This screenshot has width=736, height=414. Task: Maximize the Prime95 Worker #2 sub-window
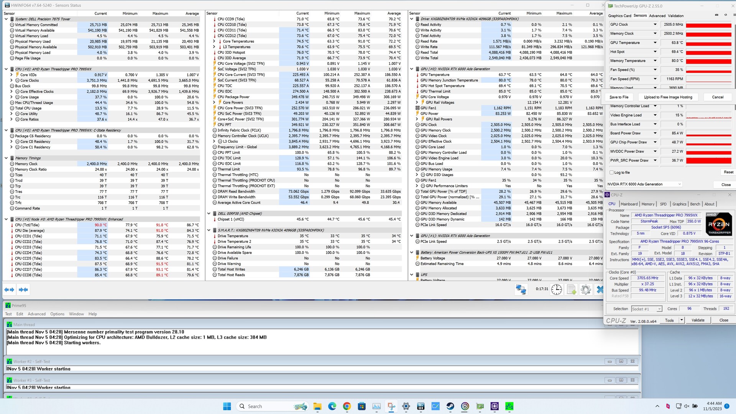coord(621,361)
